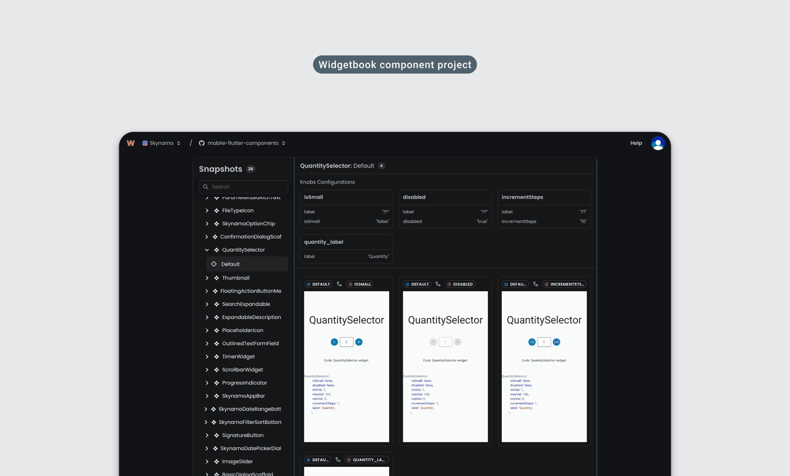Screen dimensions: 790x476
Task: Click the SkynamoFilterSortBotton component icon
Action: point(214,422)
